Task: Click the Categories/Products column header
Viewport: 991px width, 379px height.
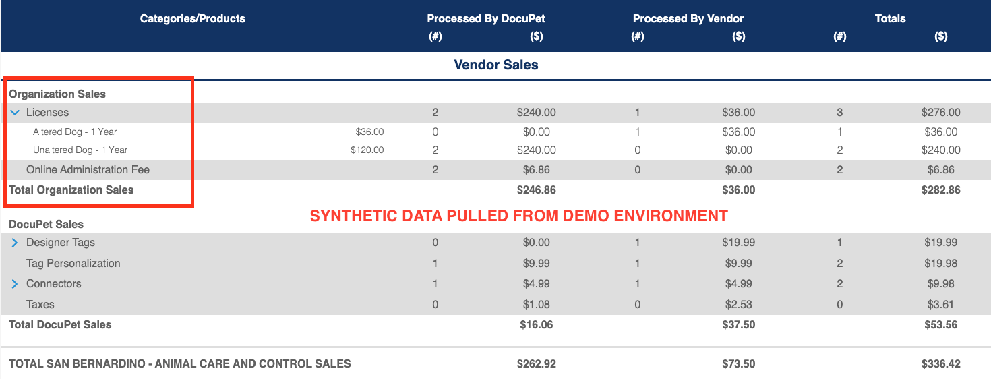Action: 193,19
